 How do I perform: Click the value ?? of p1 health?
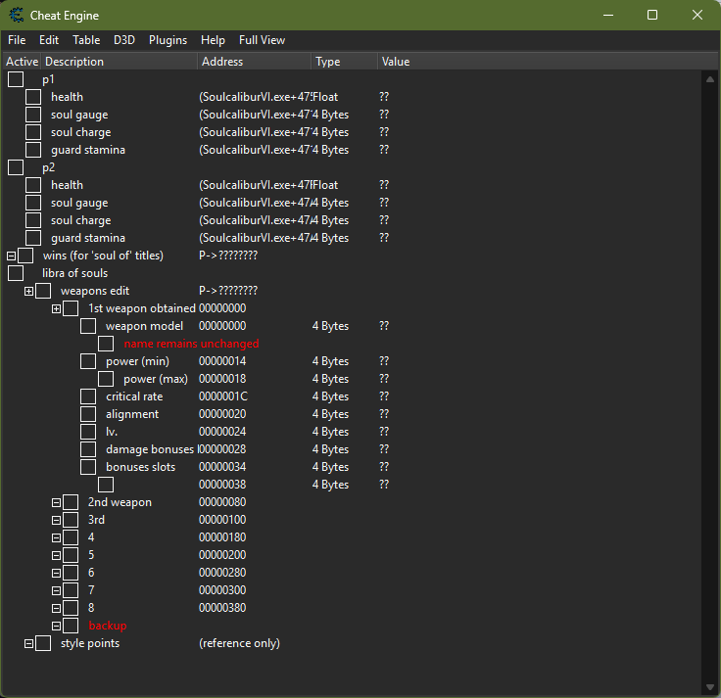(384, 97)
